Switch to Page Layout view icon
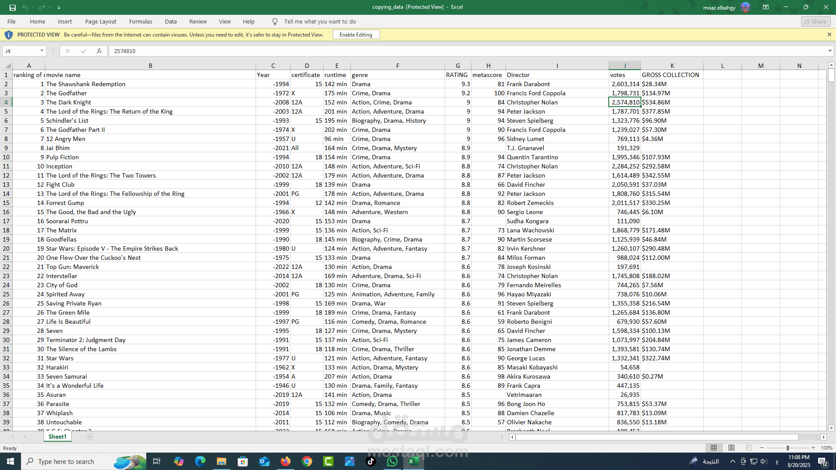The image size is (836, 470). click(731, 448)
